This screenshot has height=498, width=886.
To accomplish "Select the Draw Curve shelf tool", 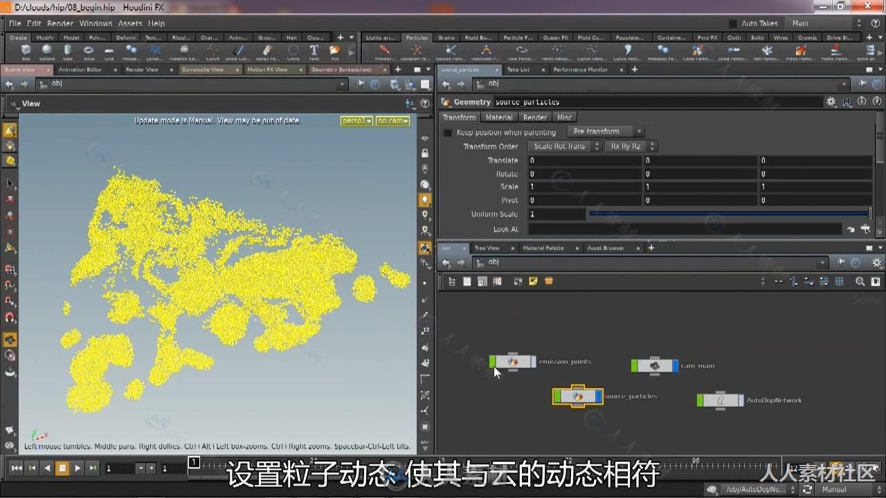I will (x=237, y=52).
